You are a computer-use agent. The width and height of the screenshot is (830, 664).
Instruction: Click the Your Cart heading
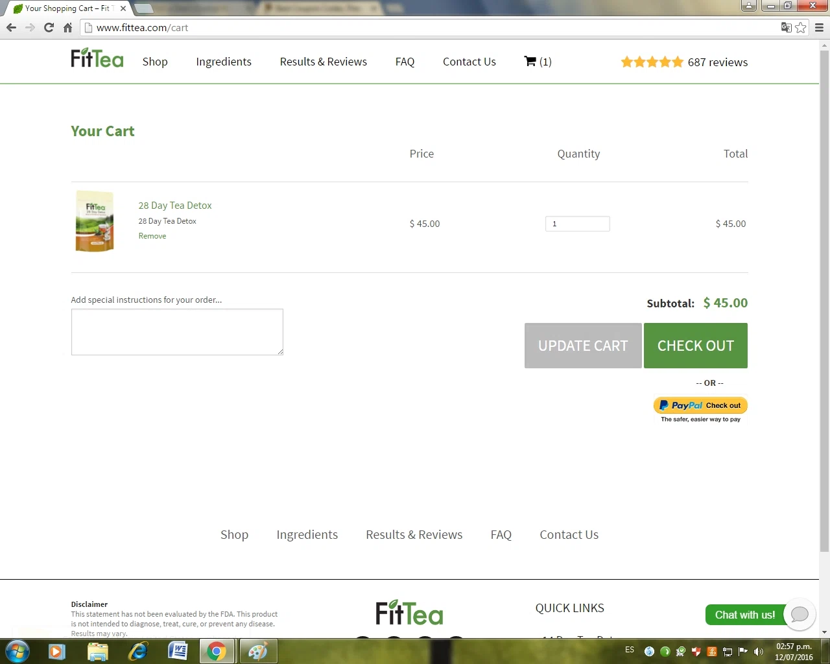[x=102, y=131]
